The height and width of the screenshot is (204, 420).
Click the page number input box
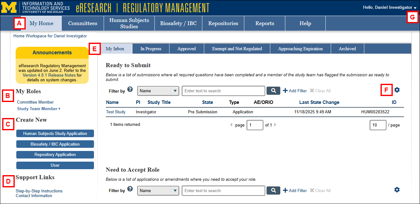255,125
